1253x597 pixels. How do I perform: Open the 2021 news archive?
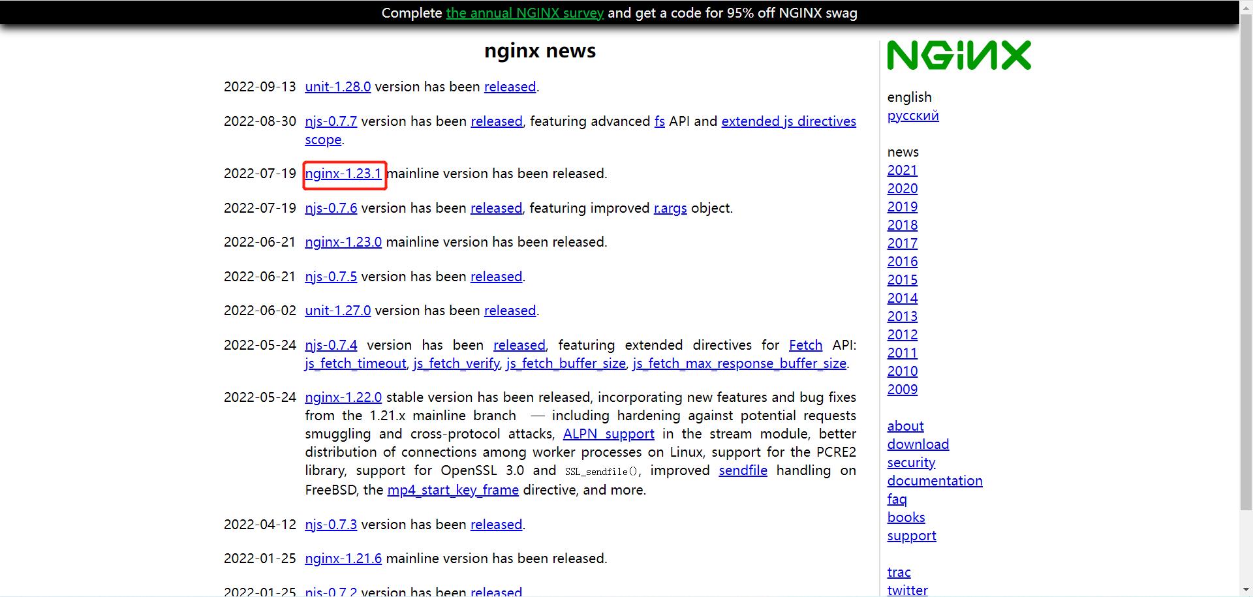903,170
